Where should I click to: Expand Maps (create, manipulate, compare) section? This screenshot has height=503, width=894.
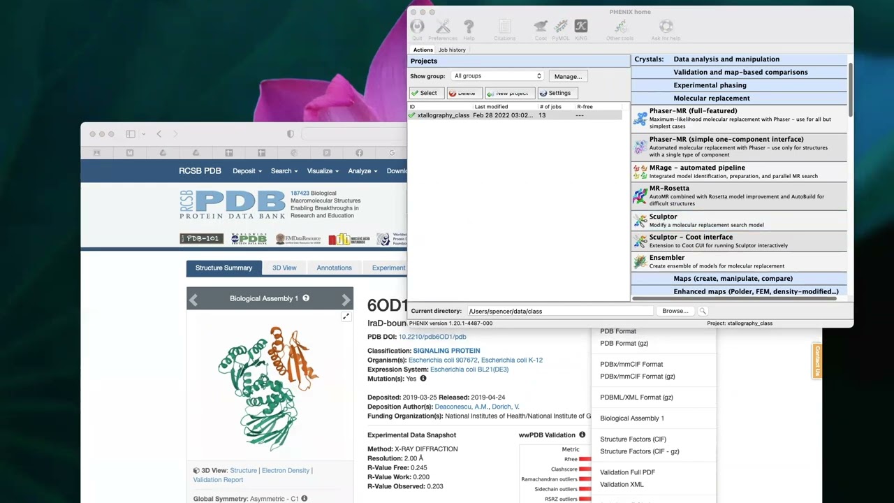(x=739, y=279)
